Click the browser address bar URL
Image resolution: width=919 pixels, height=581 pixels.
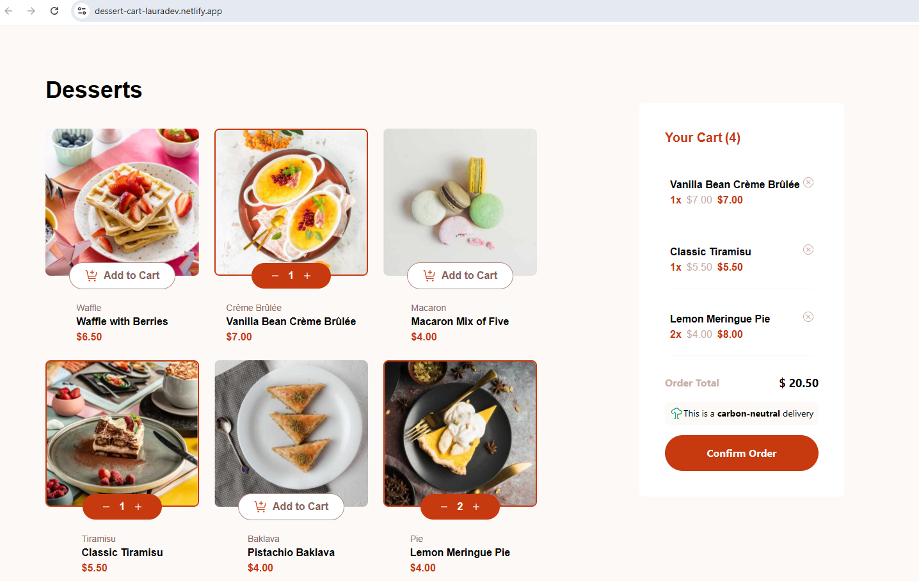tap(158, 11)
